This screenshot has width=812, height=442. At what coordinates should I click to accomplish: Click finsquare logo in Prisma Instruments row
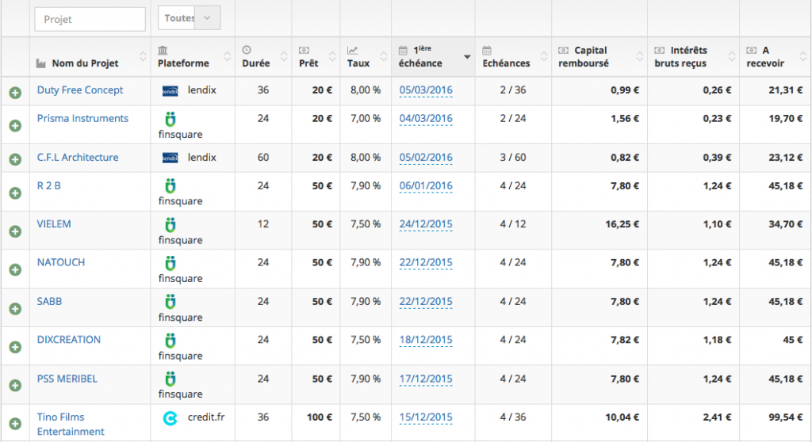[x=170, y=119]
